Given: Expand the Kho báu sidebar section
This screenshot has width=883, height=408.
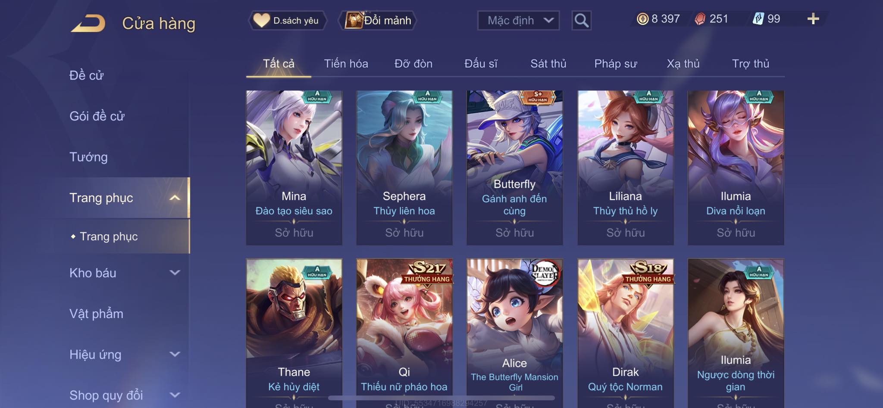Looking at the screenshot, I should pyautogui.click(x=175, y=273).
